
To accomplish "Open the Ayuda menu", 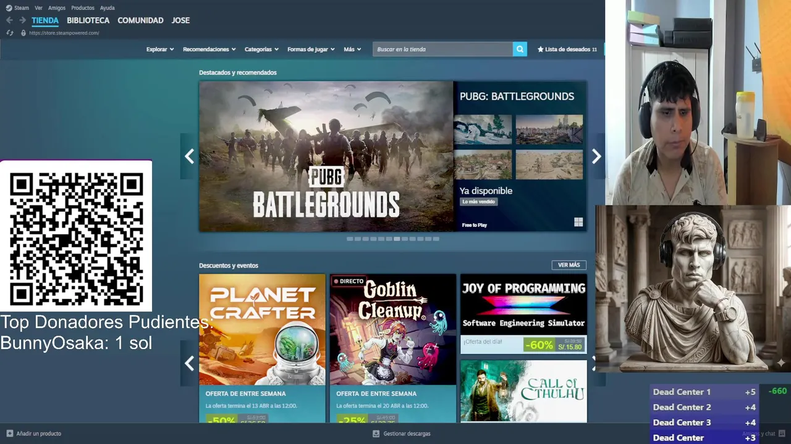I will [108, 8].
